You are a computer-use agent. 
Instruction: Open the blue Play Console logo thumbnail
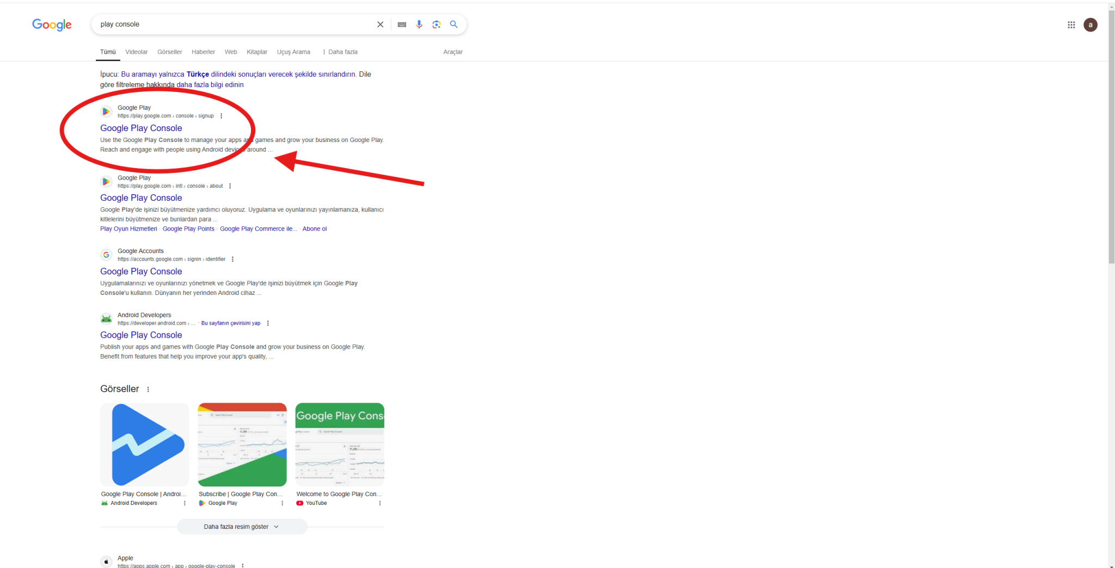[x=144, y=444]
